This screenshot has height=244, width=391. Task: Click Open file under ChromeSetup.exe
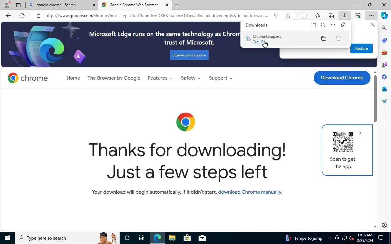tap(259, 41)
